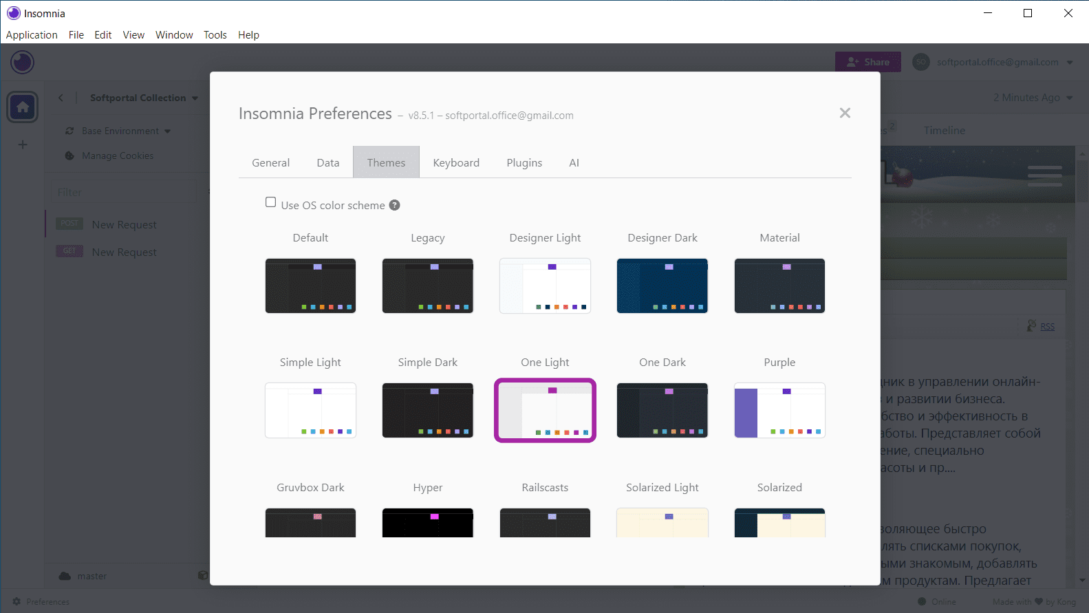This screenshot has height=613, width=1089.
Task: Choose the Solarized theme thumbnail
Action: [x=779, y=523]
